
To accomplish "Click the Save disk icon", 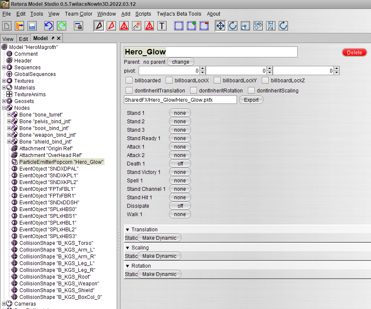I will click(x=32, y=26).
